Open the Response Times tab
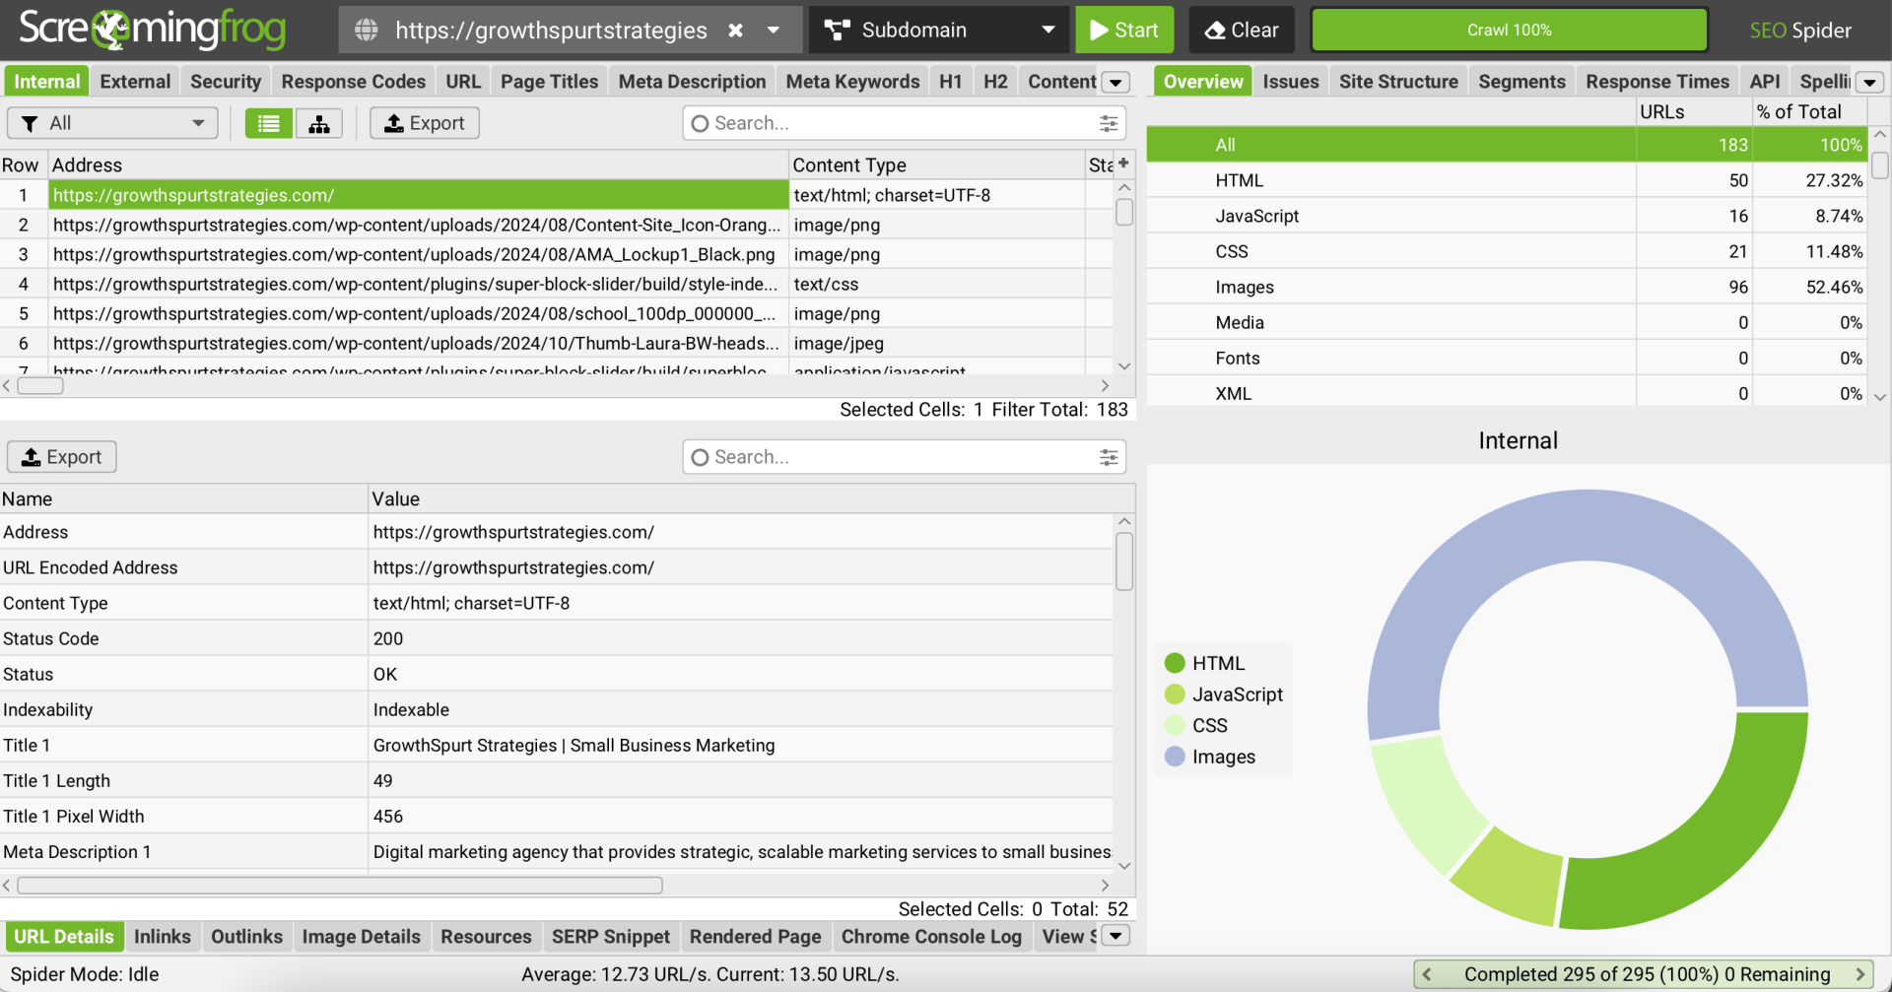The height and width of the screenshot is (992, 1892). pos(1656,82)
